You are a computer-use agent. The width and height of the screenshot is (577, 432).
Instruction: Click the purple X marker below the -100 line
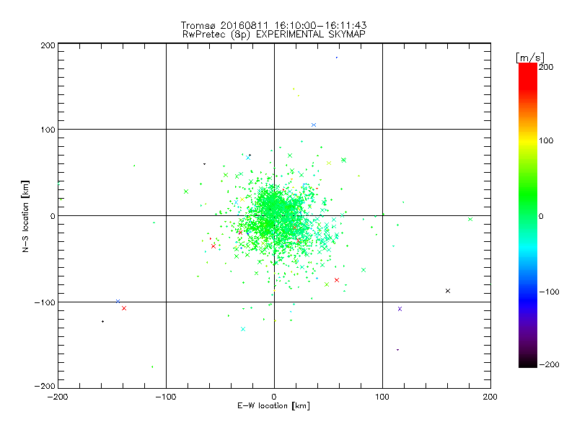pyautogui.click(x=400, y=309)
